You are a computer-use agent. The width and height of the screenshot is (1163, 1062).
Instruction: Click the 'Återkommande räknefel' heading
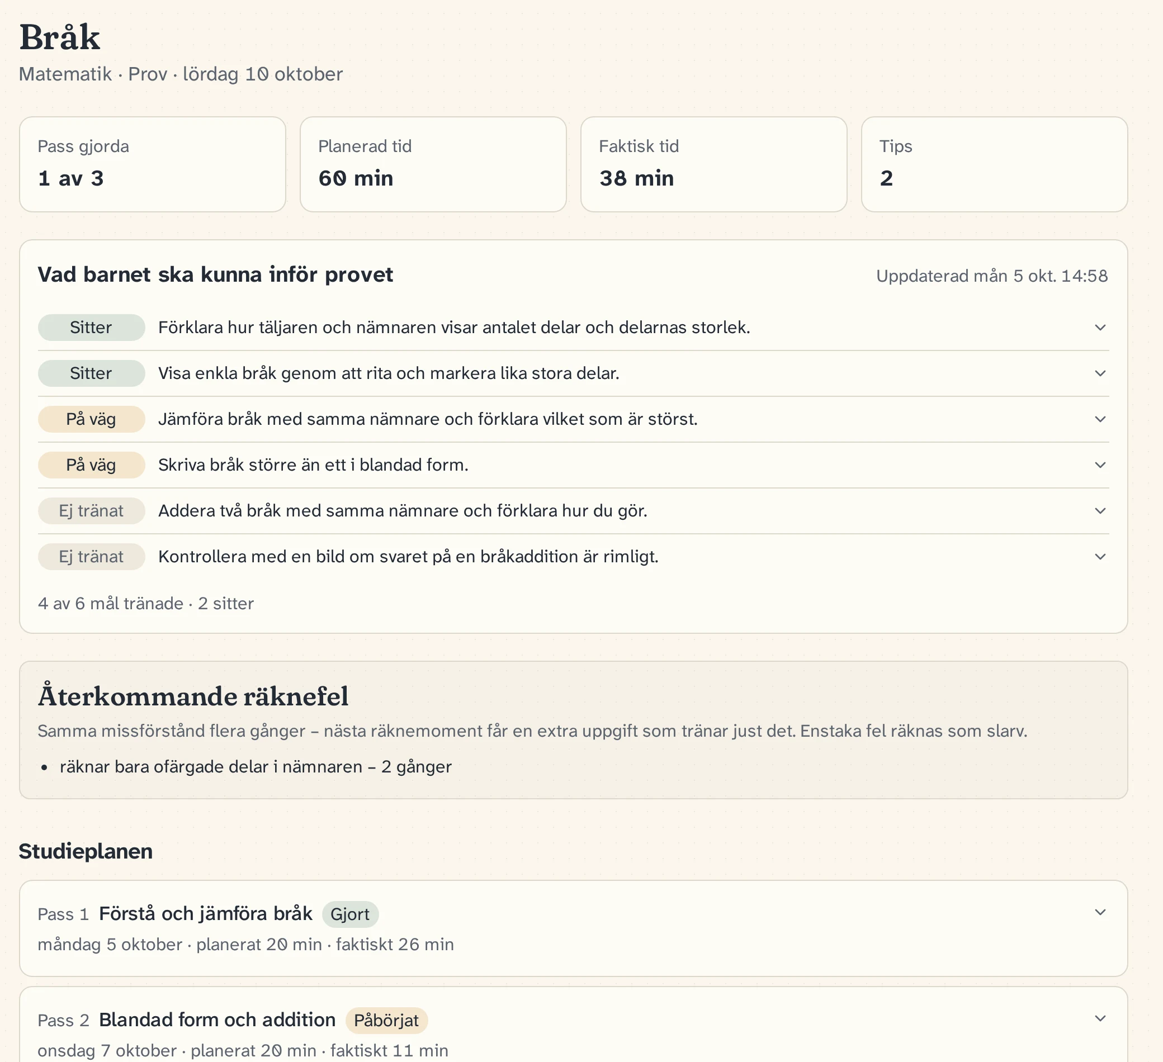click(193, 696)
